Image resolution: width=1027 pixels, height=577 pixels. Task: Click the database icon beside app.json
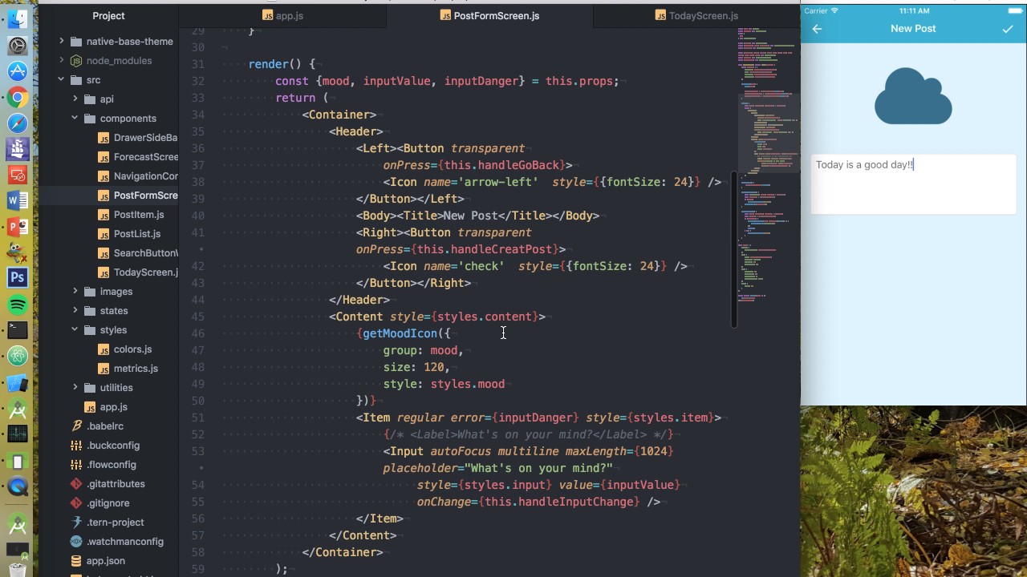[76, 561]
